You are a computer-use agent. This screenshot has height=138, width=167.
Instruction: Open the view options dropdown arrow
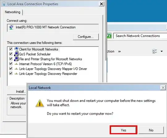161,51
